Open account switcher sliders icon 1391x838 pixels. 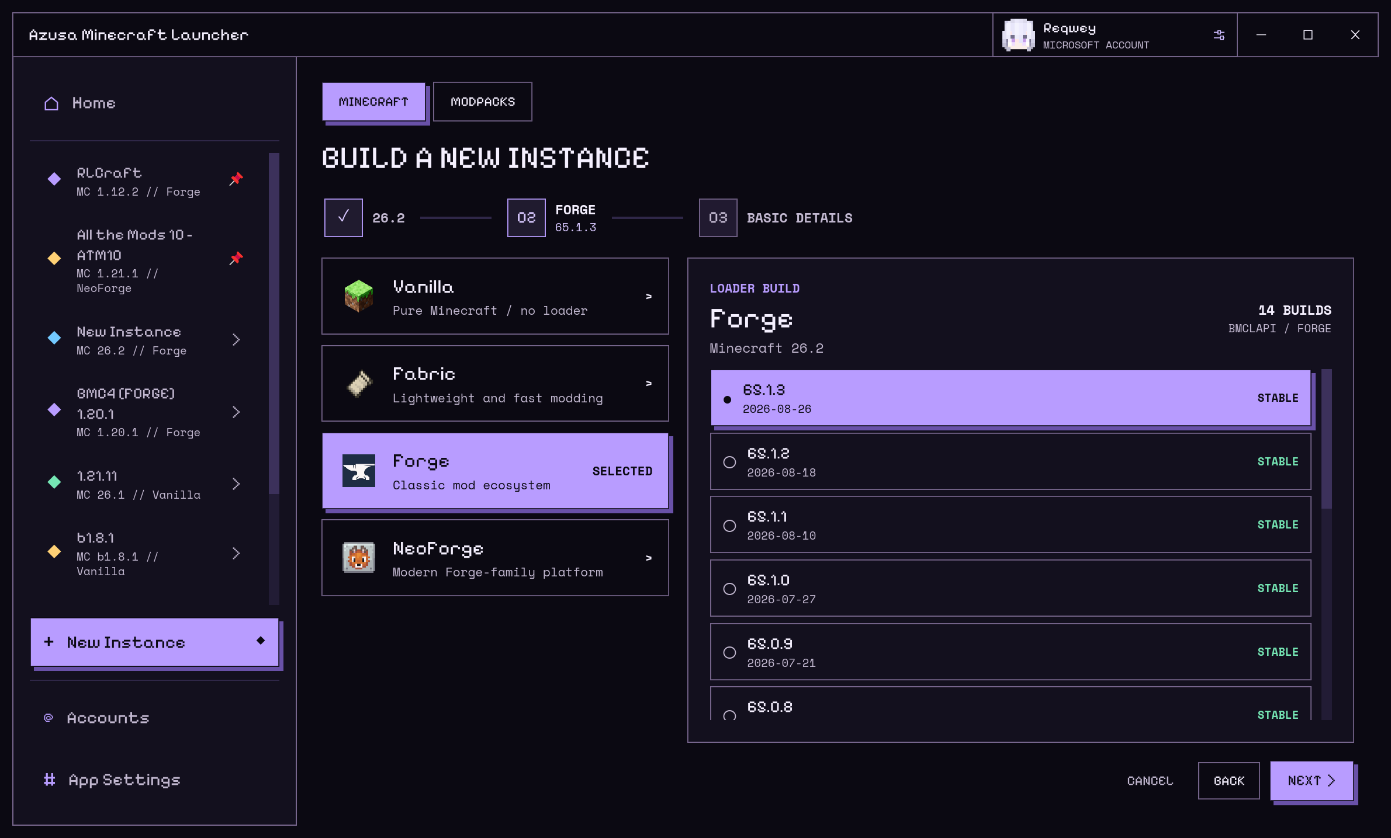tap(1219, 35)
